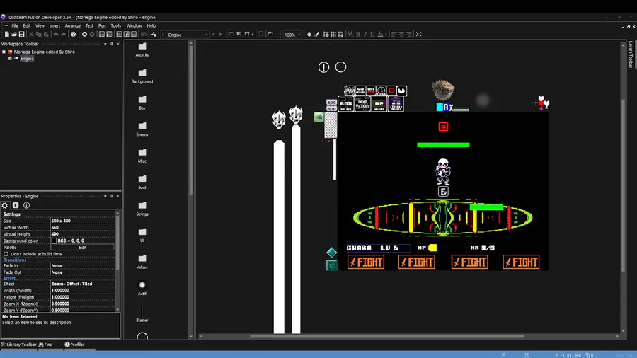Open the Window menu
The height and width of the screenshot is (358, 637).
pos(134,25)
